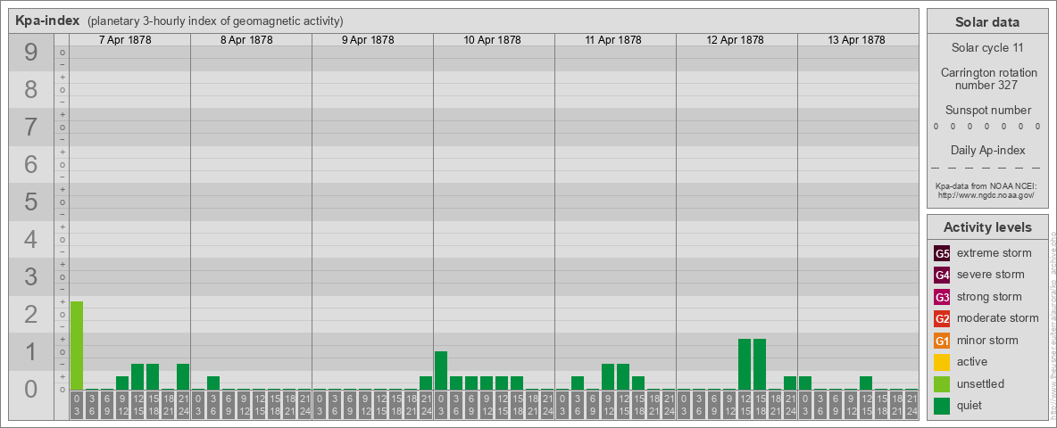Click the 'Activity levels' panel heading
The image size is (1057, 428).
tap(987, 227)
